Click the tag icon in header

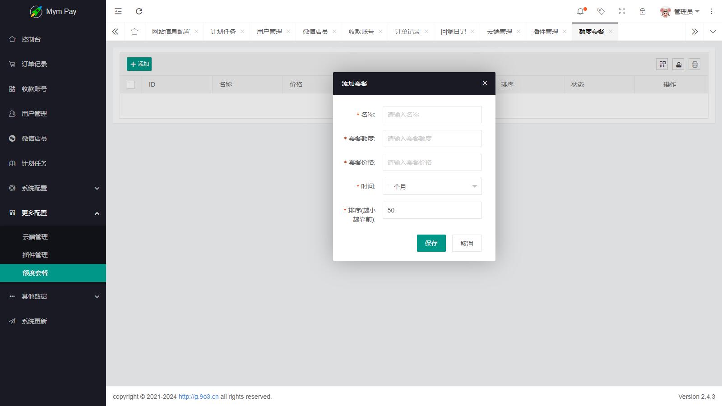click(x=601, y=11)
